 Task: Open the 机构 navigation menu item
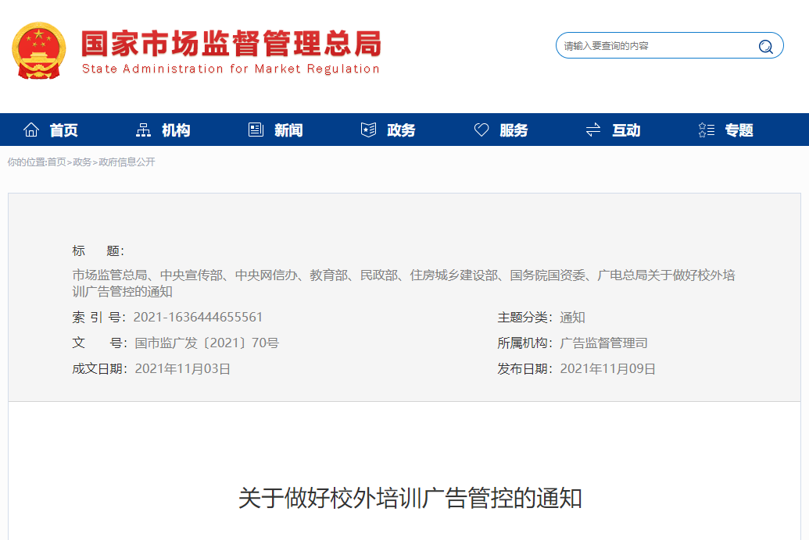click(176, 130)
